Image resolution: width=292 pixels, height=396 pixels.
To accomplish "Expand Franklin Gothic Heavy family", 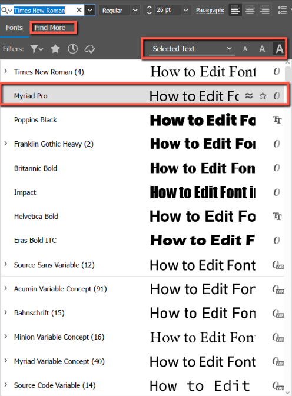I will tap(5, 144).
